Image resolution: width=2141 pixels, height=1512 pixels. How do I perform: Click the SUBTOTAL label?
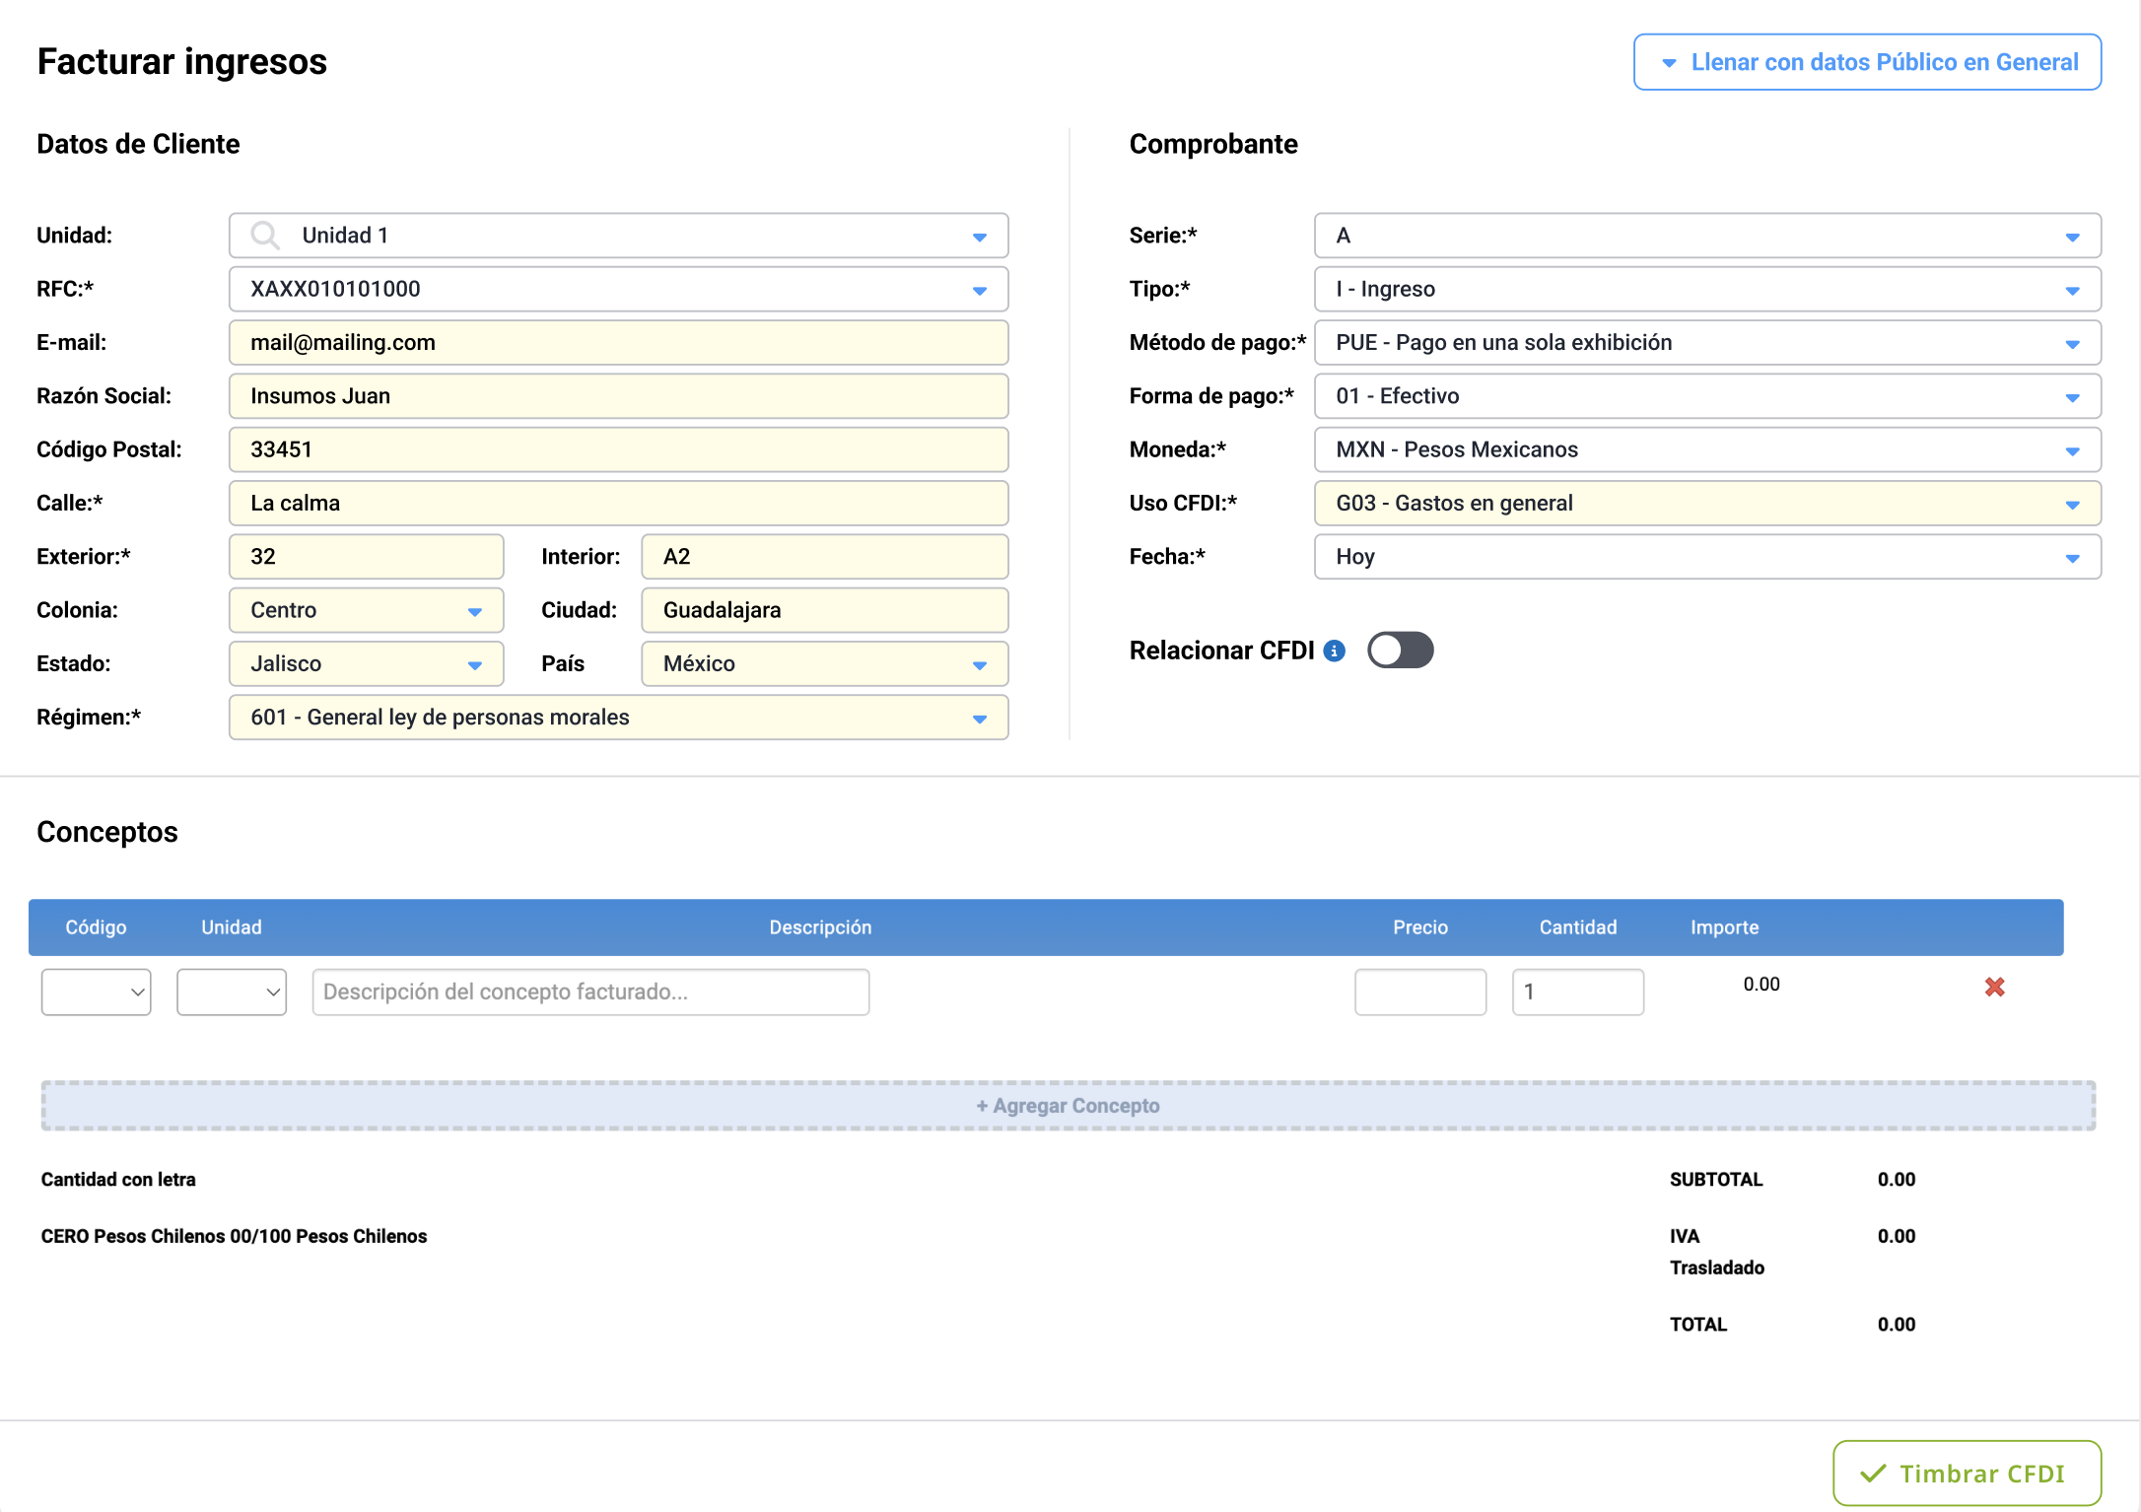pos(1716,1180)
